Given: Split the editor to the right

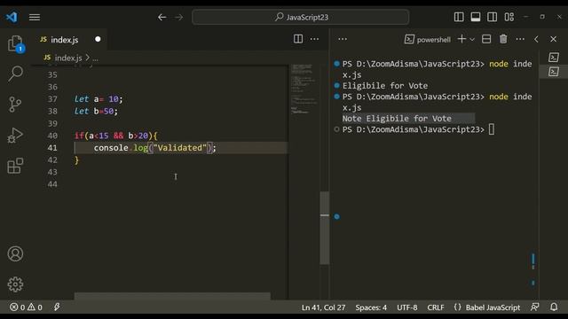Looking at the screenshot, I should coord(298,39).
